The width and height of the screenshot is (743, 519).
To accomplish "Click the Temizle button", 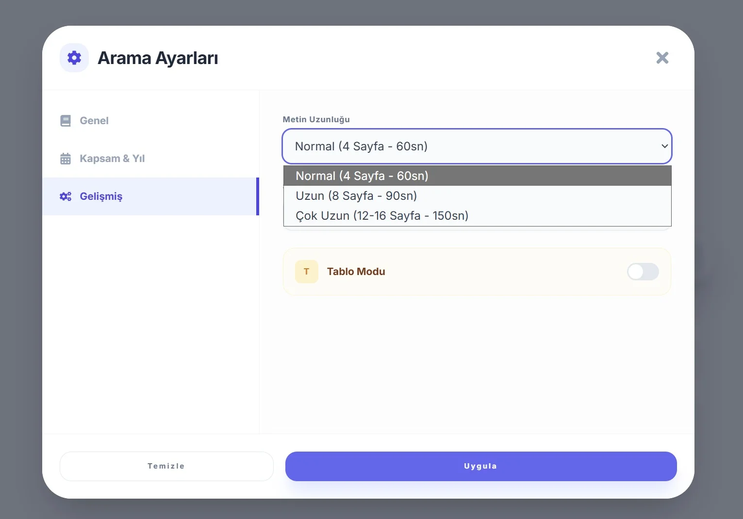I will coord(166,466).
